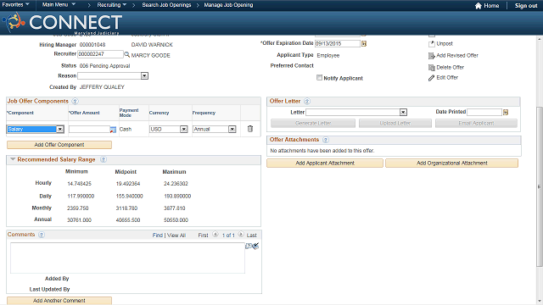Click Edit Offer link text
This screenshot has height=305, width=543.
[x=447, y=77]
